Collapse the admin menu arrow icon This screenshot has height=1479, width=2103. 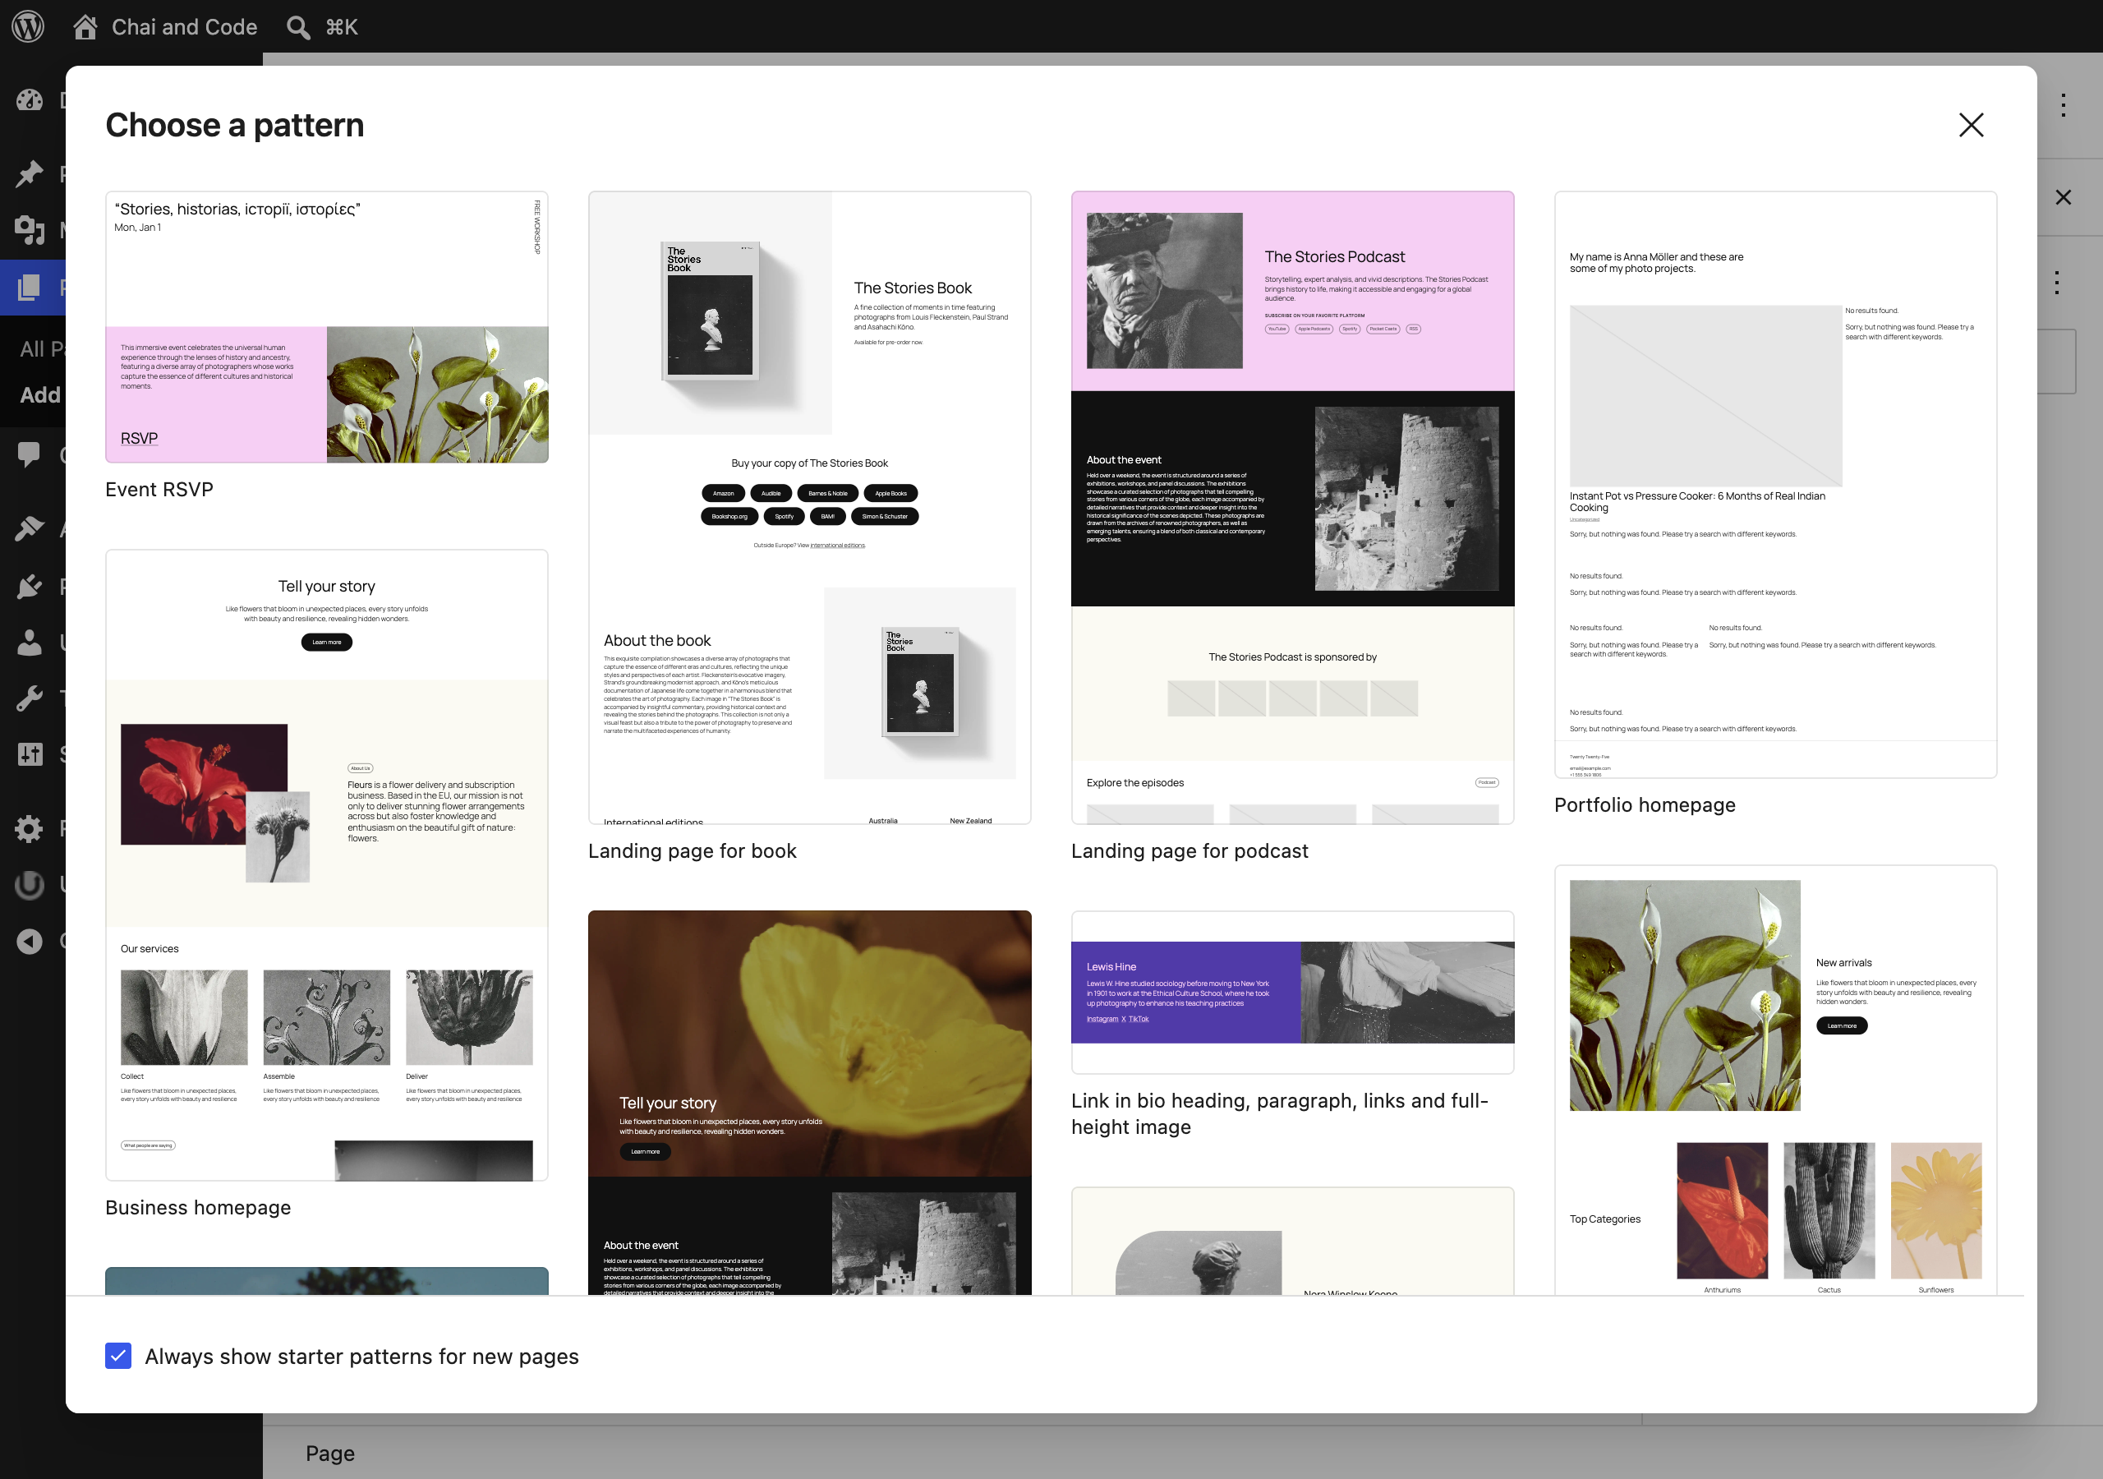coord(30,941)
